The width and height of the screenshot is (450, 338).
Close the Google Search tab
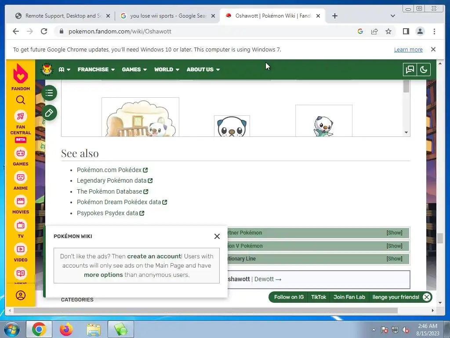(213, 16)
